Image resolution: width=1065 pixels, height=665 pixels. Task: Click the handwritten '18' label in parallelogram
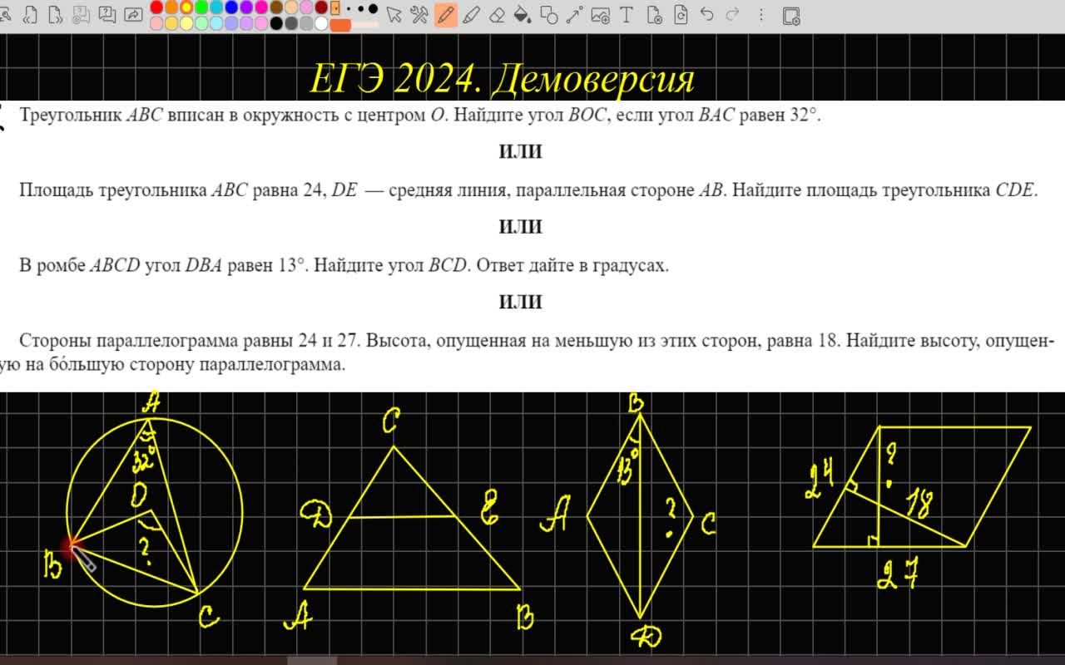[918, 504]
